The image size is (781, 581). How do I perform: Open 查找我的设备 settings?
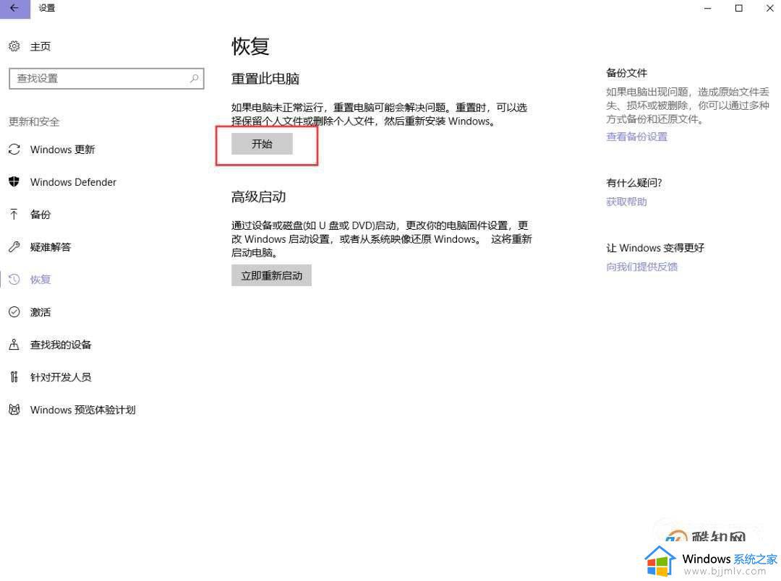pos(61,345)
